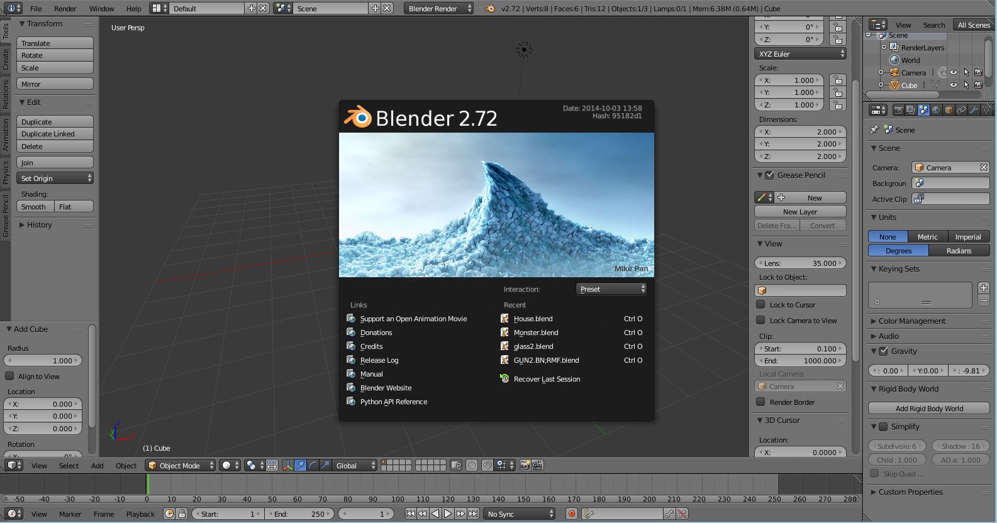This screenshot has width=997, height=523.
Task: Open the Set Origin dropdown
Action: pos(55,178)
